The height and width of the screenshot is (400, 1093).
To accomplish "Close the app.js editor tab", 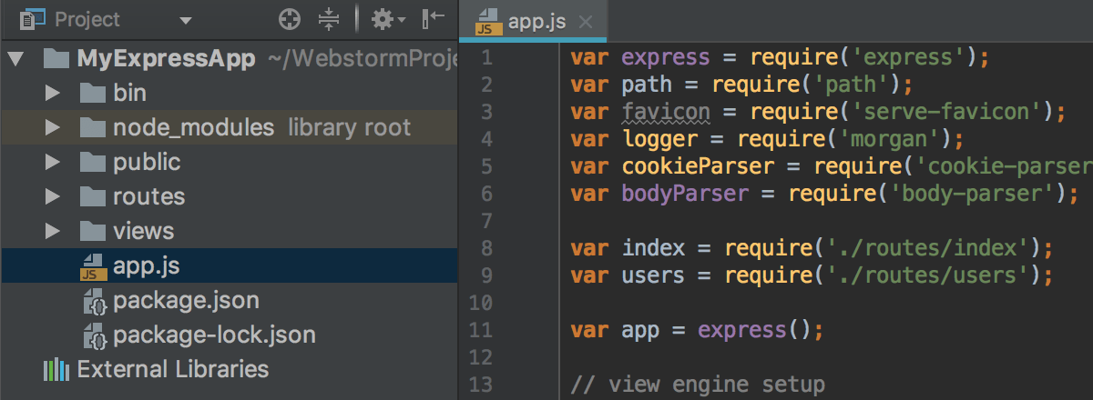I will coord(585,23).
